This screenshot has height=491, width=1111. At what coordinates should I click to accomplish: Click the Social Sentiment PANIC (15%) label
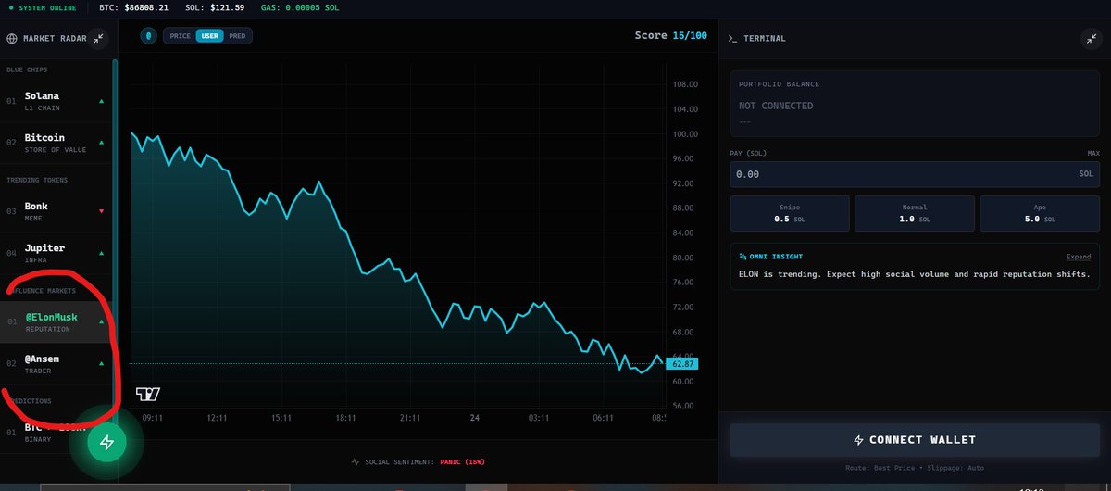tap(424, 461)
